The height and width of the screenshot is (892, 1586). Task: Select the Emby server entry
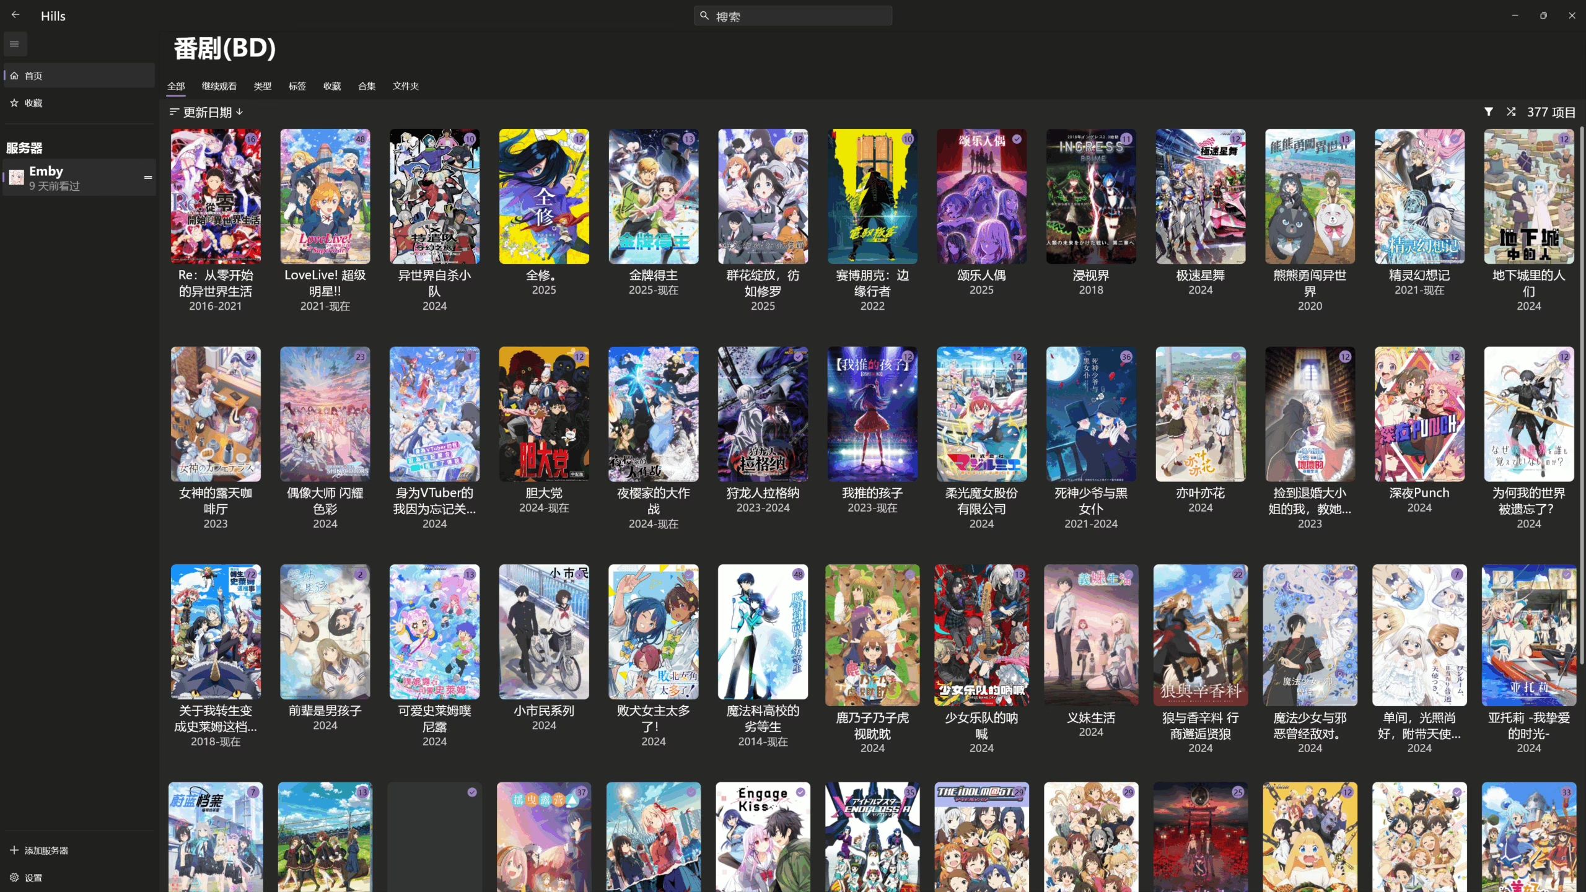pyautogui.click(x=79, y=178)
